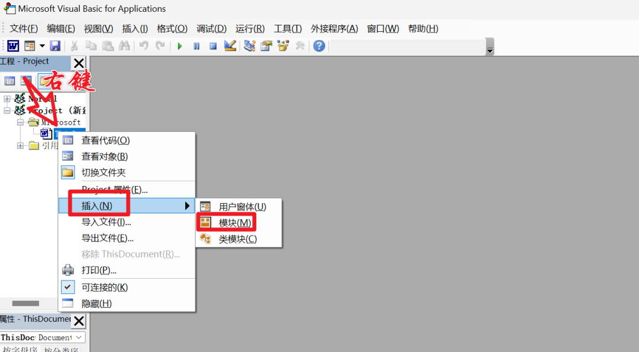Open the 运行(R) menu
The height and width of the screenshot is (352, 639).
pos(250,29)
